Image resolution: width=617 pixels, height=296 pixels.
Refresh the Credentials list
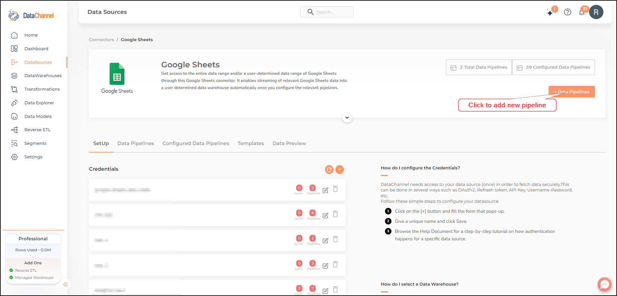tap(329, 169)
